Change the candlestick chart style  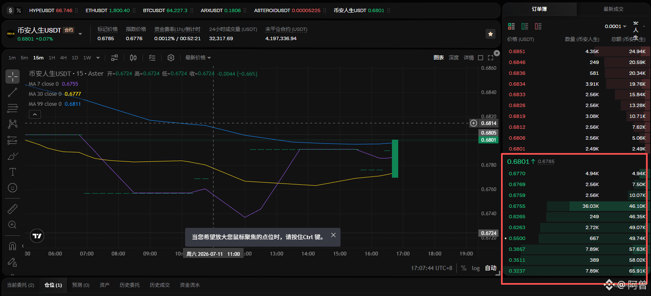click(x=133, y=58)
